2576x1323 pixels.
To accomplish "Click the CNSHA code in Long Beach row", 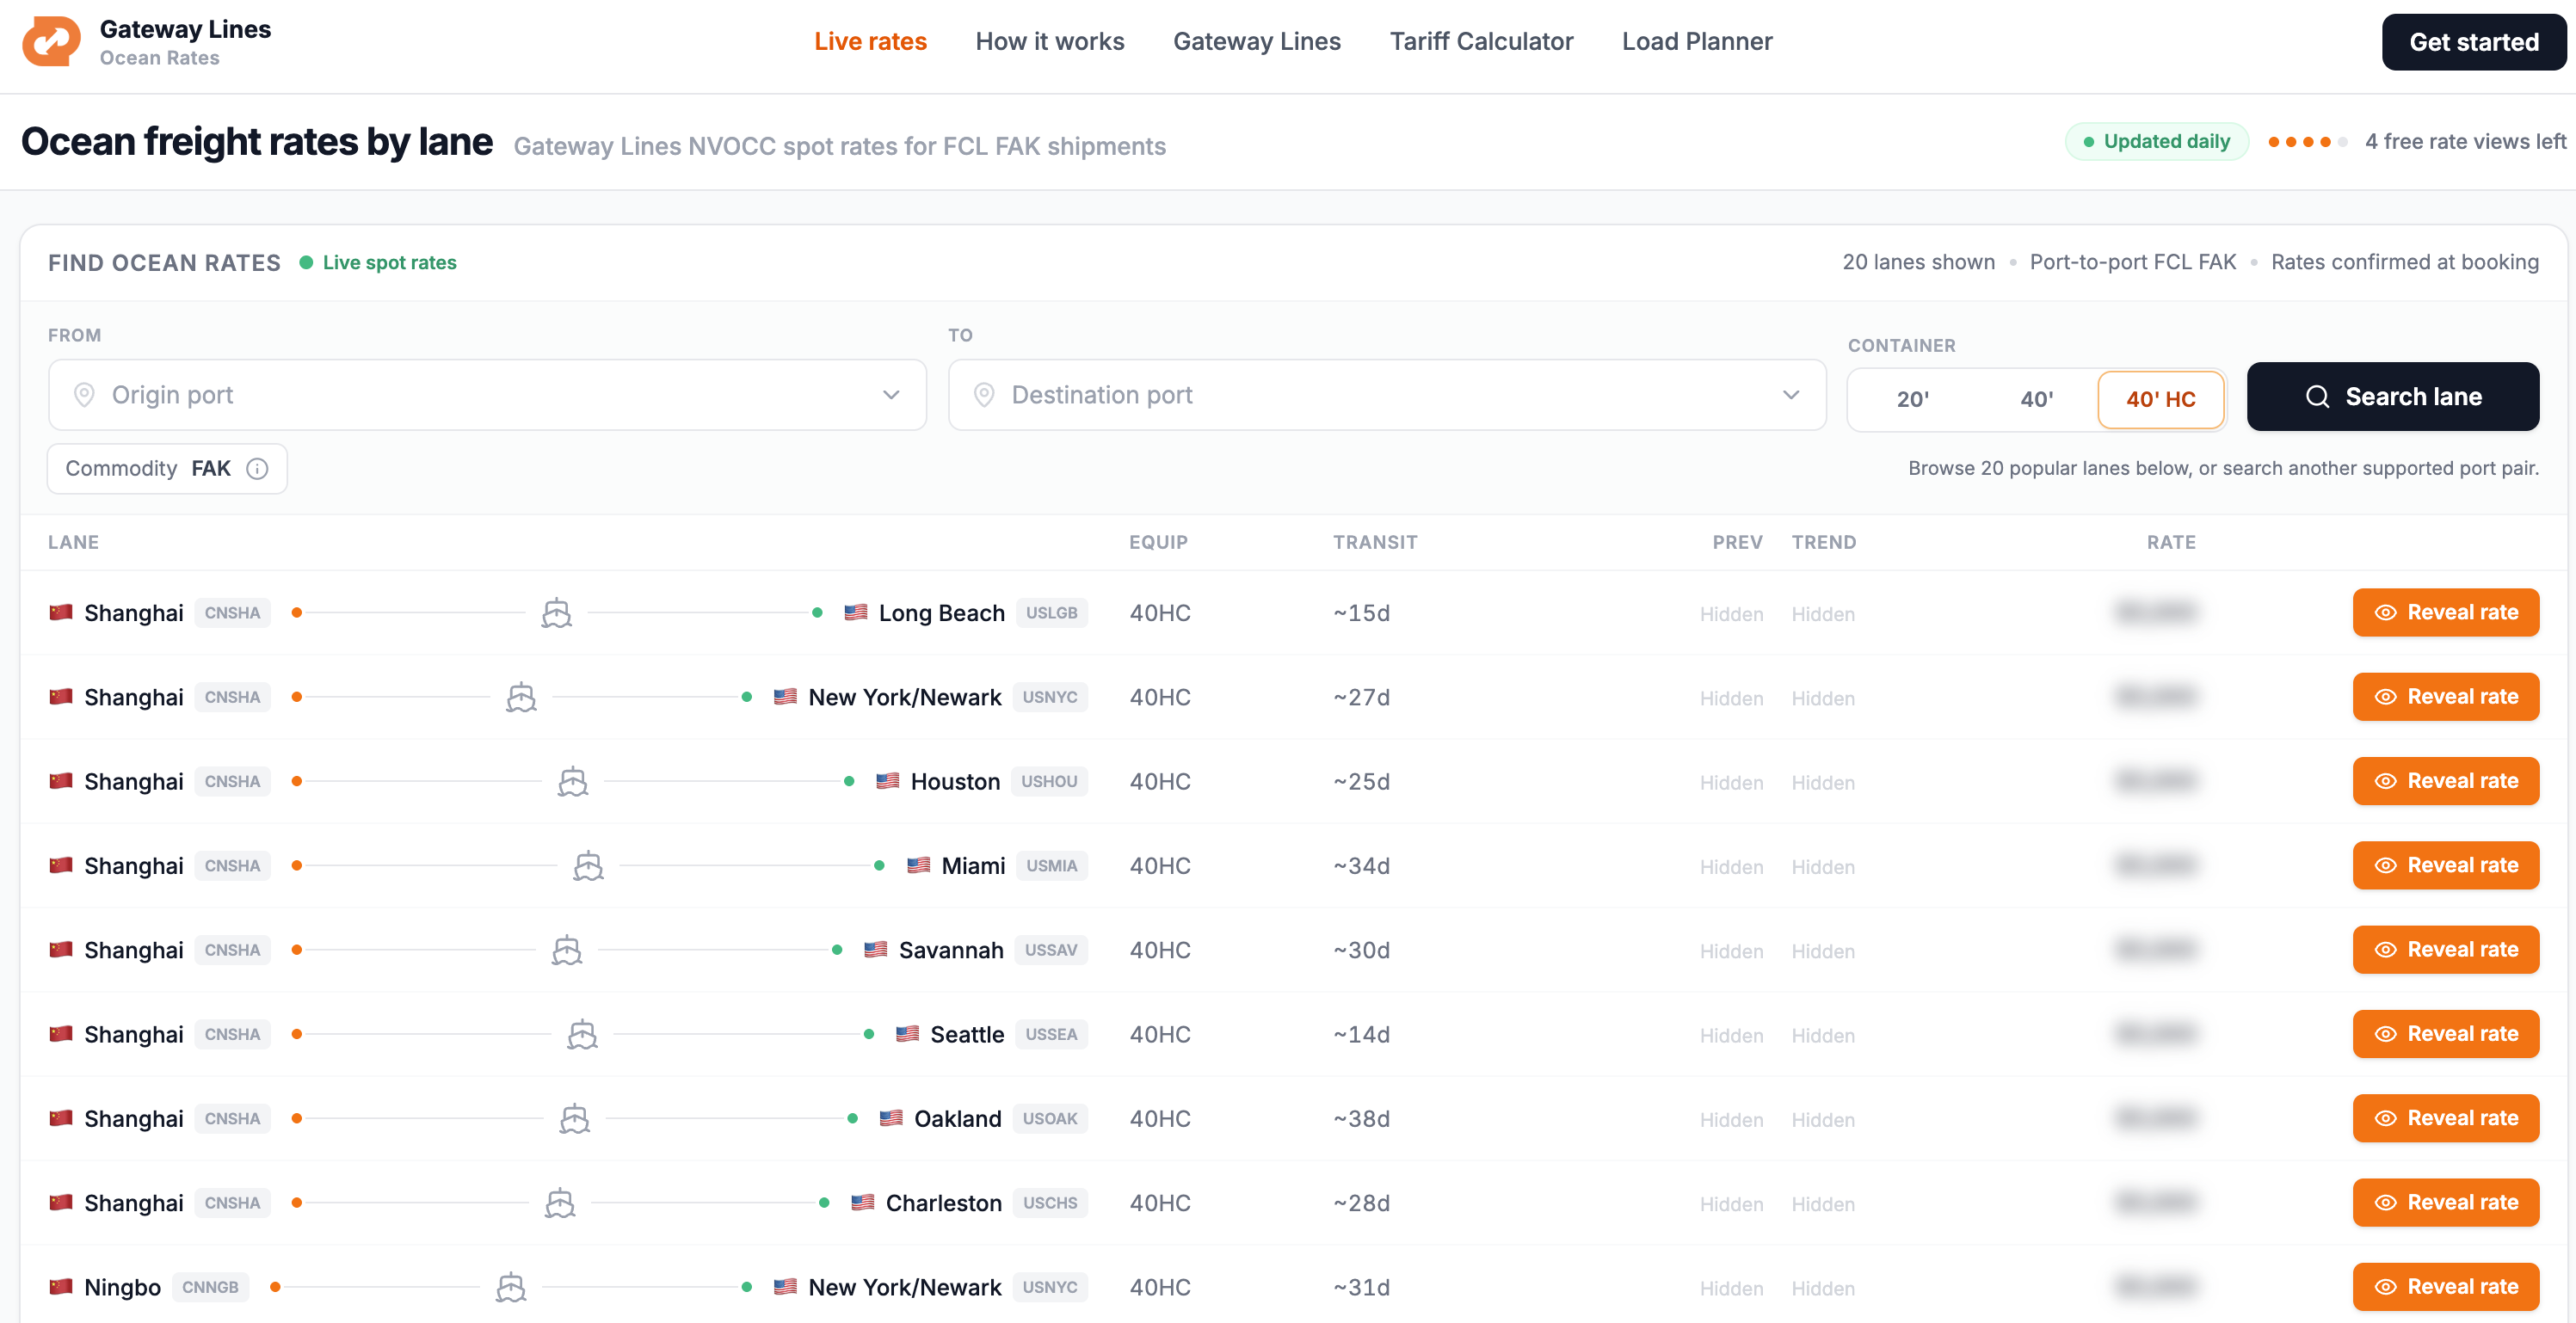I will (x=232, y=613).
